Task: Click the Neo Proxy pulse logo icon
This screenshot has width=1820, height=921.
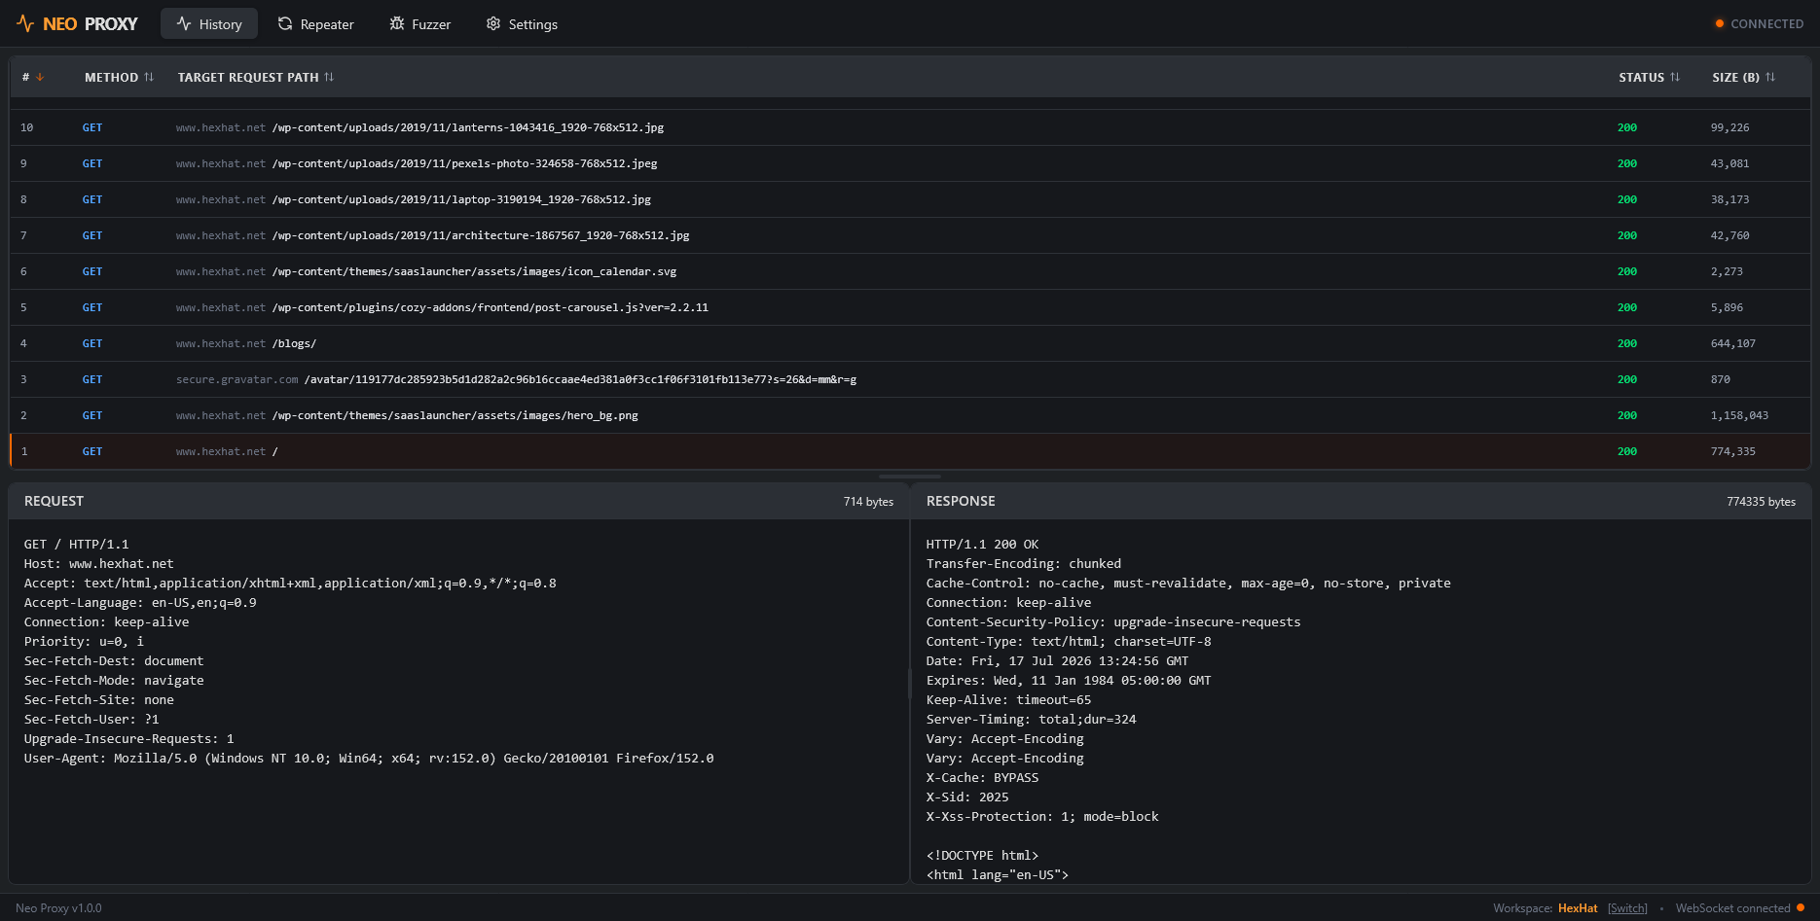Action: [25, 23]
